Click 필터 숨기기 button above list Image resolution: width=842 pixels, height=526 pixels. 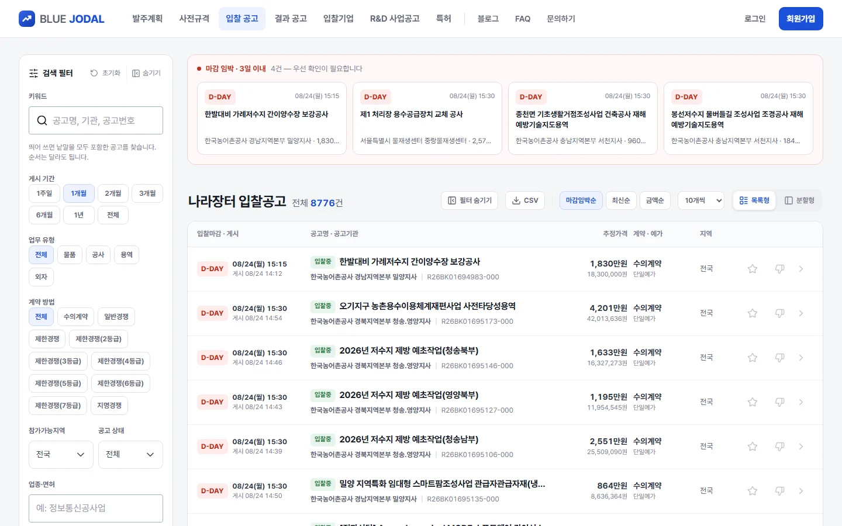pyautogui.click(x=470, y=200)
